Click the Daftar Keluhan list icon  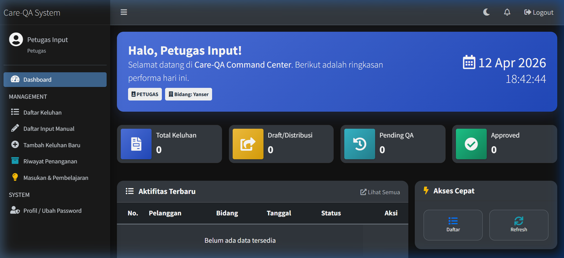tap(15, 112)
